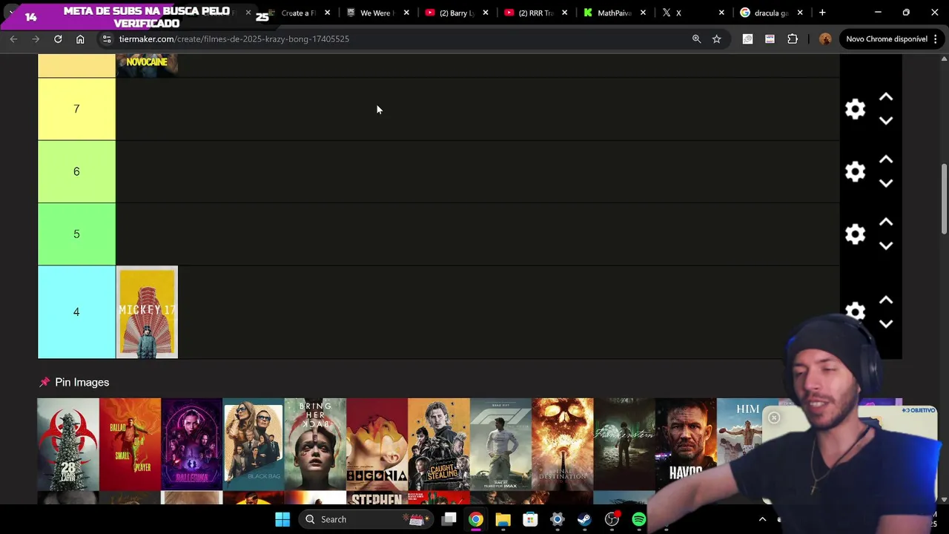949x534 pixels.
Task: Bookmark this page with the star
Action: click(x=716, y=39)
